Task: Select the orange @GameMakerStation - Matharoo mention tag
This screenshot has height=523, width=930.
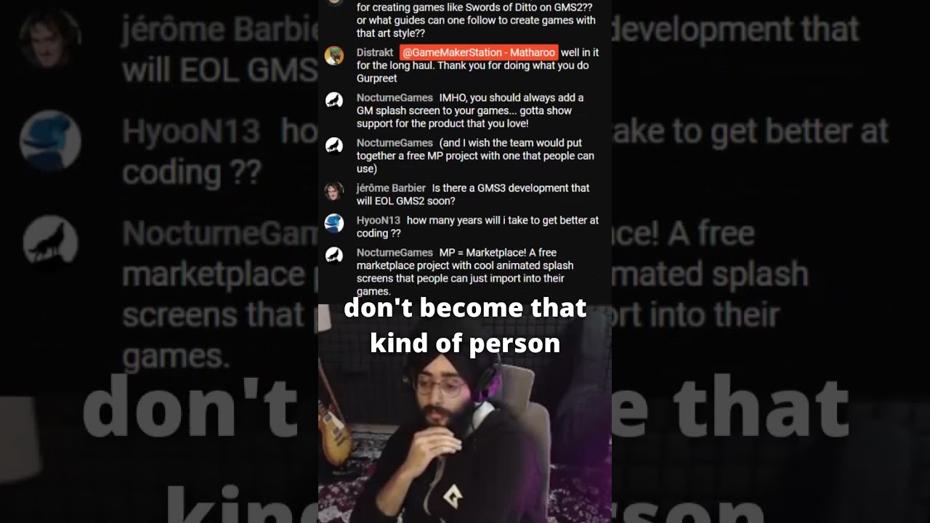Action: pyautogui.click(x=479, y=52)
